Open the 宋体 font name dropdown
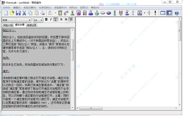Image resolution: width=183 pixels, height=116 pixels. click(x=29, y=20)
